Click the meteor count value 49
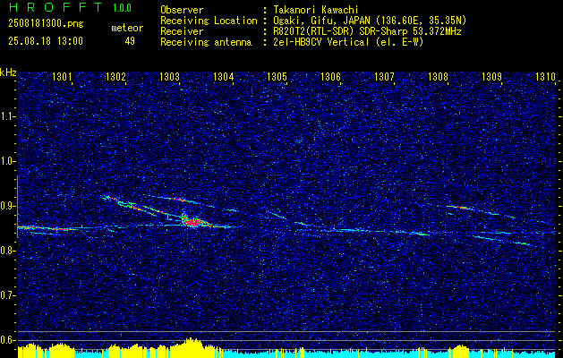The width and height of the screenshot is (563, 358). click(x=130, y=41)
